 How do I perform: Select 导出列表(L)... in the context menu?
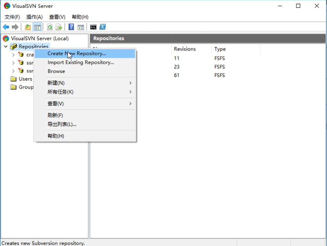pyautogui.click(x=85, y=124)
